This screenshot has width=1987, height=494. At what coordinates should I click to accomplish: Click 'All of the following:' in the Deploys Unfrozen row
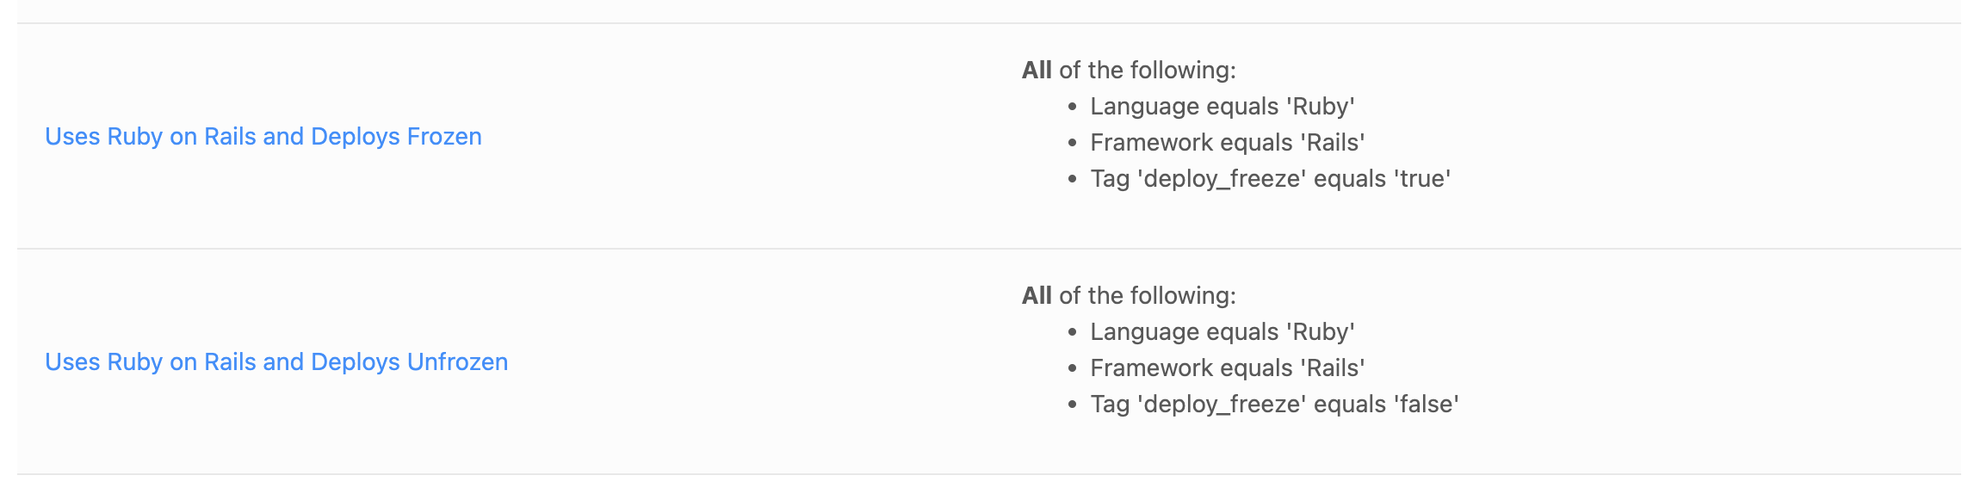click(1129, 295)
